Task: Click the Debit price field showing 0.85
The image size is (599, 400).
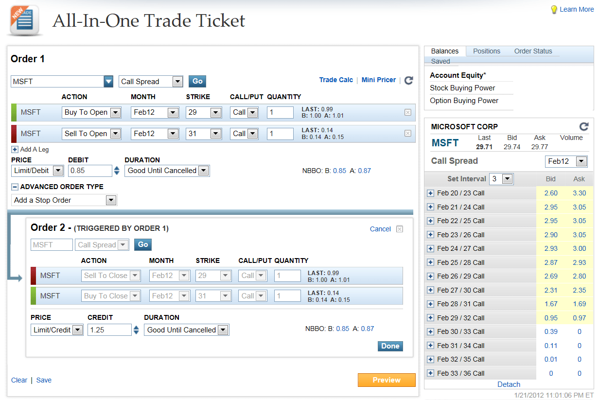Action: (x=90, y=171)
